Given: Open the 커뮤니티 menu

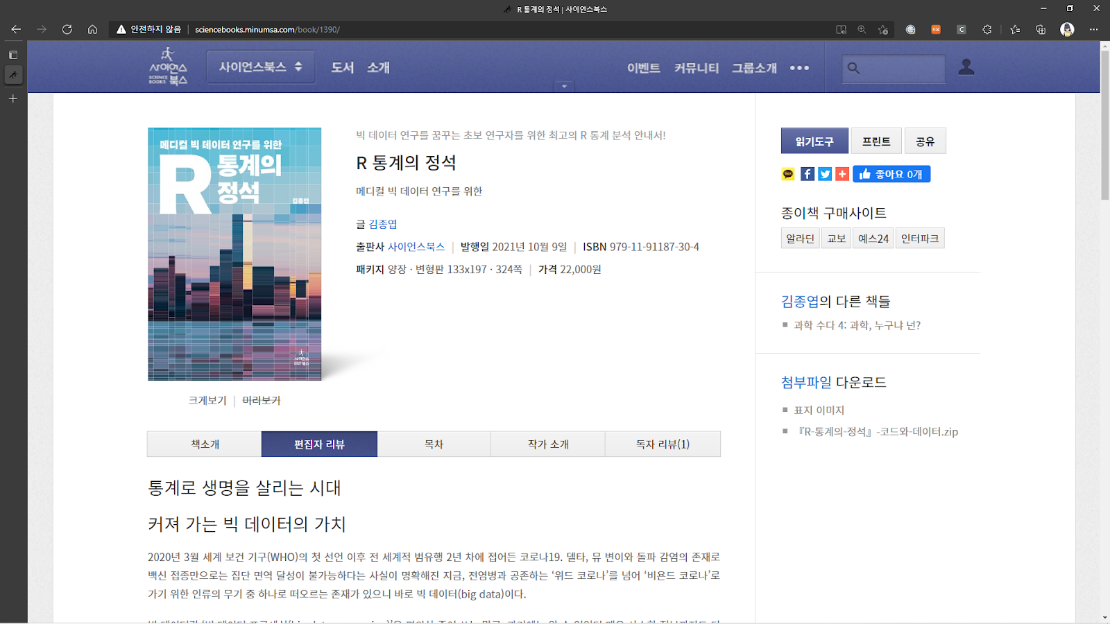Looking at the screenshot, I should click(697, 68).
